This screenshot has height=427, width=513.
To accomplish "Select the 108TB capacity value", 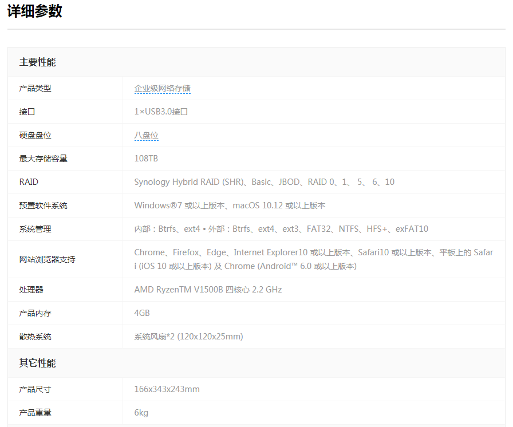I will 146,159.
